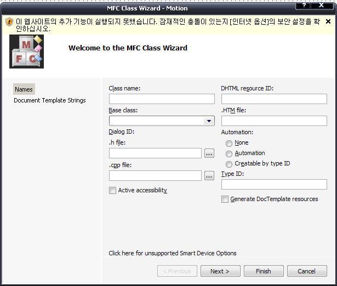
Task: Focus the DHTML resource ID field
Action: [x=274, y=99]
